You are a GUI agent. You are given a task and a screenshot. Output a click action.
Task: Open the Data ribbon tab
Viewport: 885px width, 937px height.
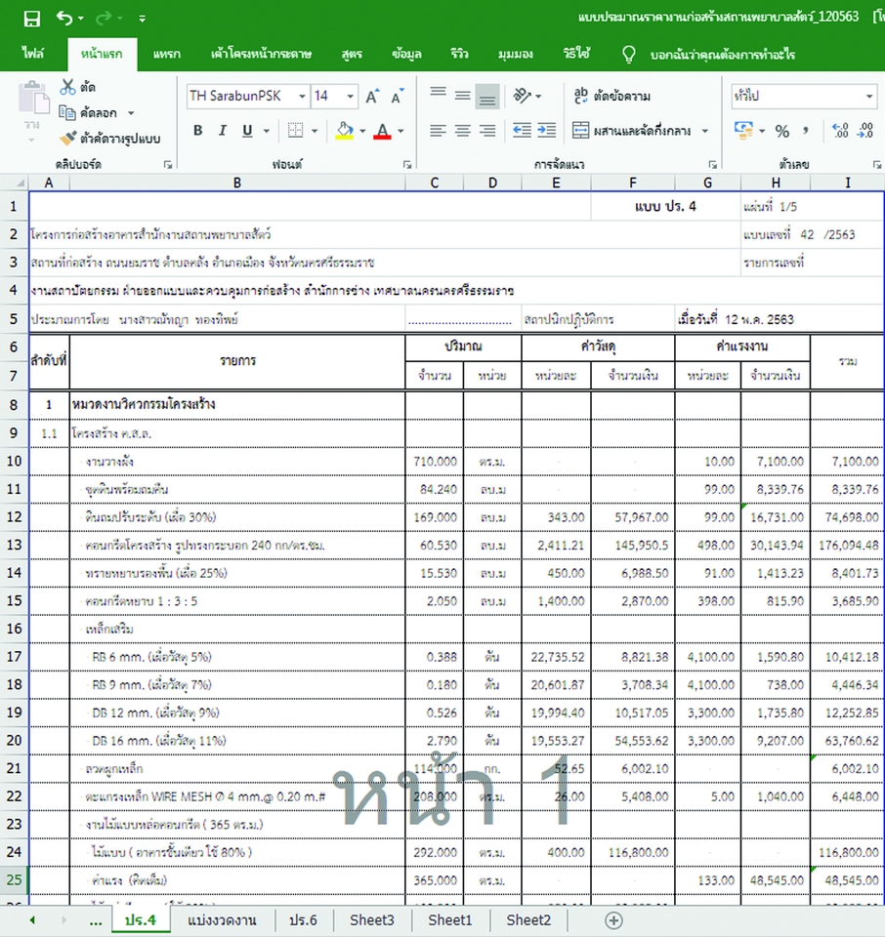click(x=406, y=54)
